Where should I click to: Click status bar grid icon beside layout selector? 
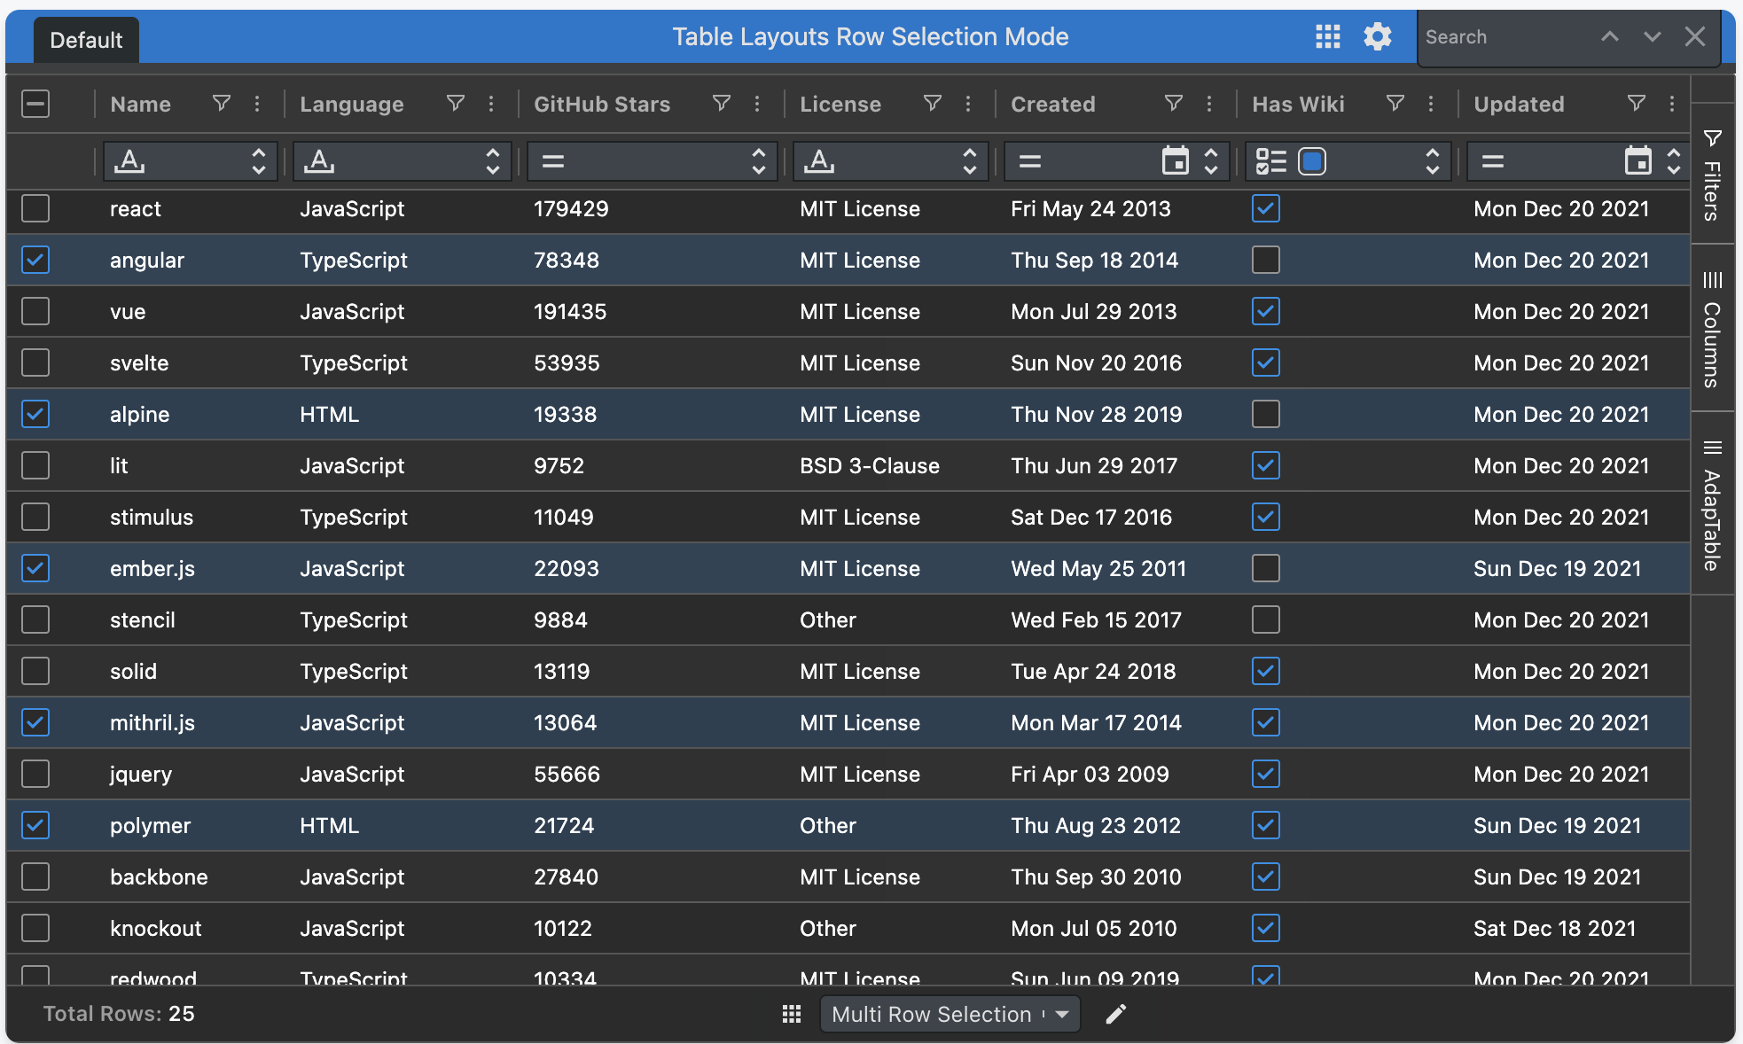(x=792, y=1014)
